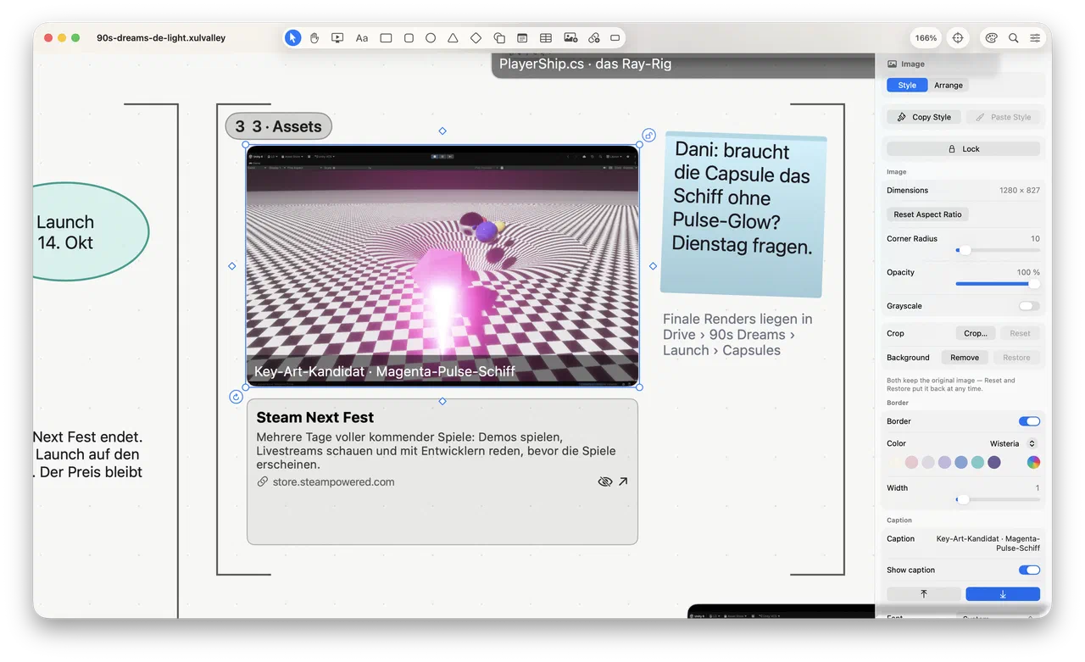Switch to the Arrange tab
This screenshot has width=1085, height=662.
pyautogui.click(x=949, y=86)
